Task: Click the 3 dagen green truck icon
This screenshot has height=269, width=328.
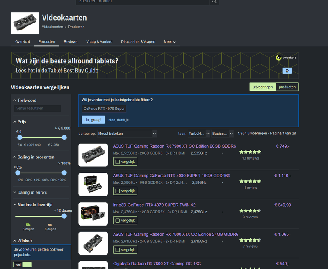Action: (28, 225)
